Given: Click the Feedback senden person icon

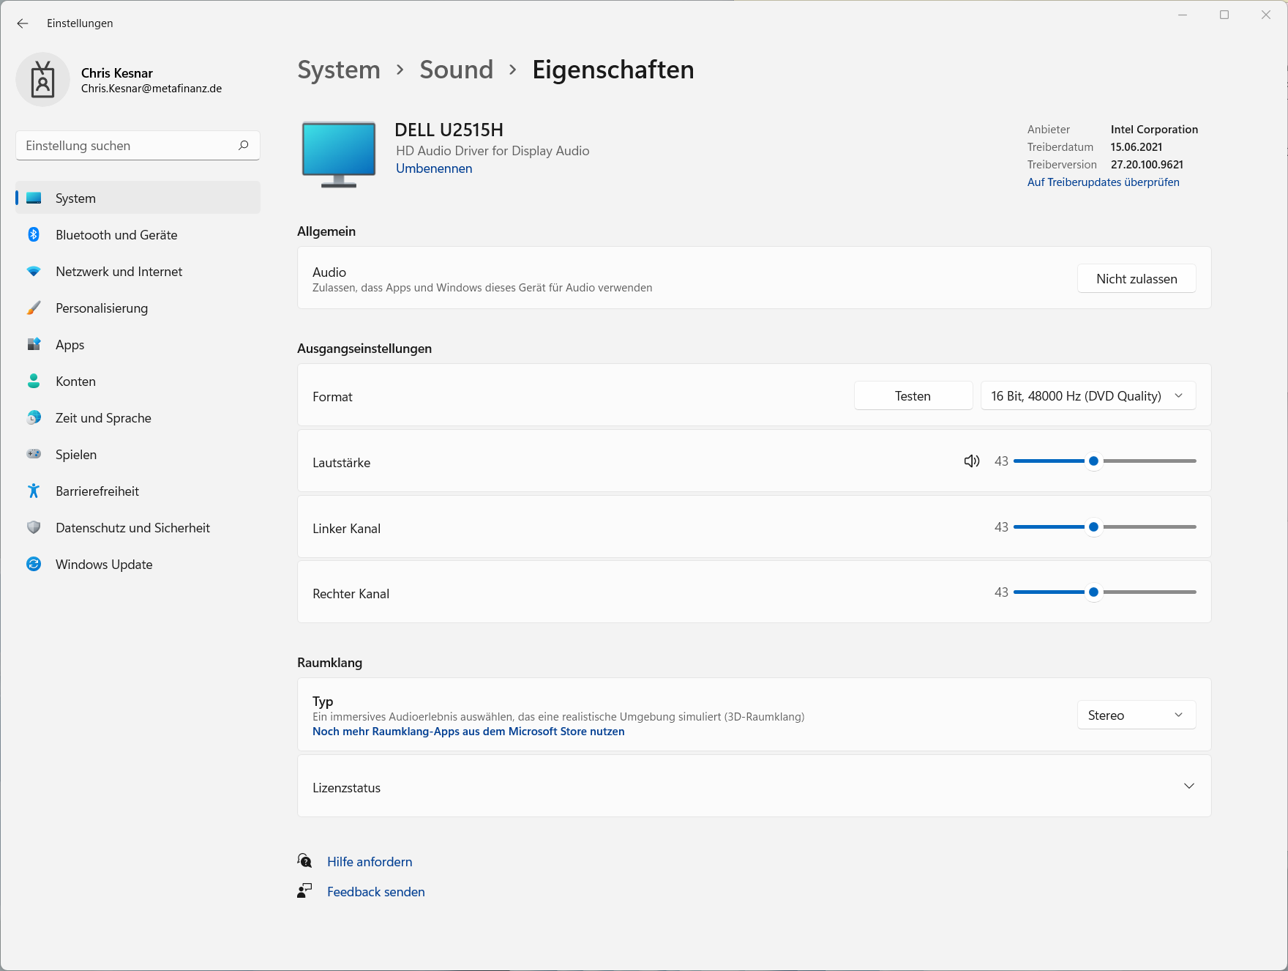Looking at the screenshot, I should point(304,891).
